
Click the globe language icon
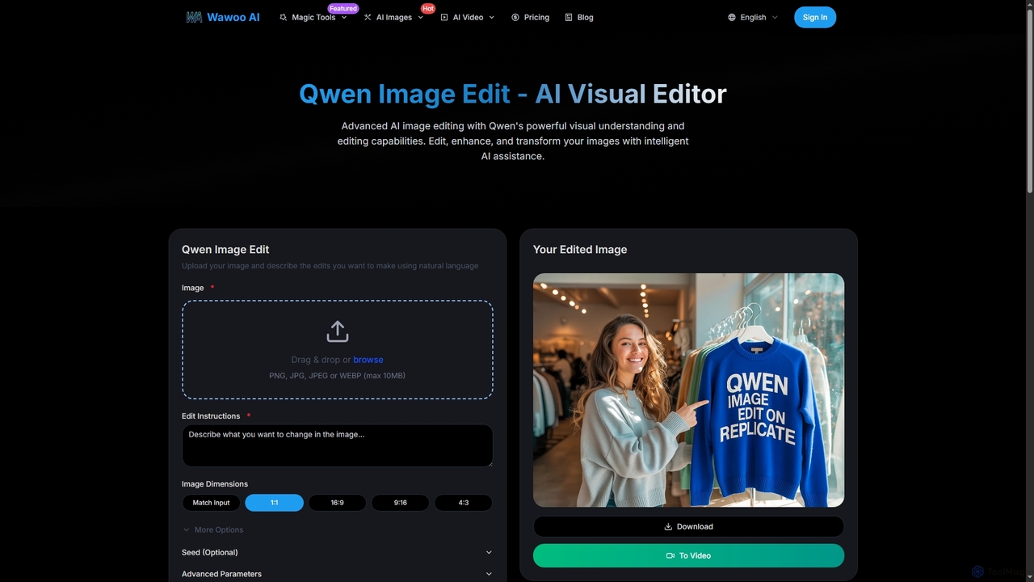click(x=732, y=17)
